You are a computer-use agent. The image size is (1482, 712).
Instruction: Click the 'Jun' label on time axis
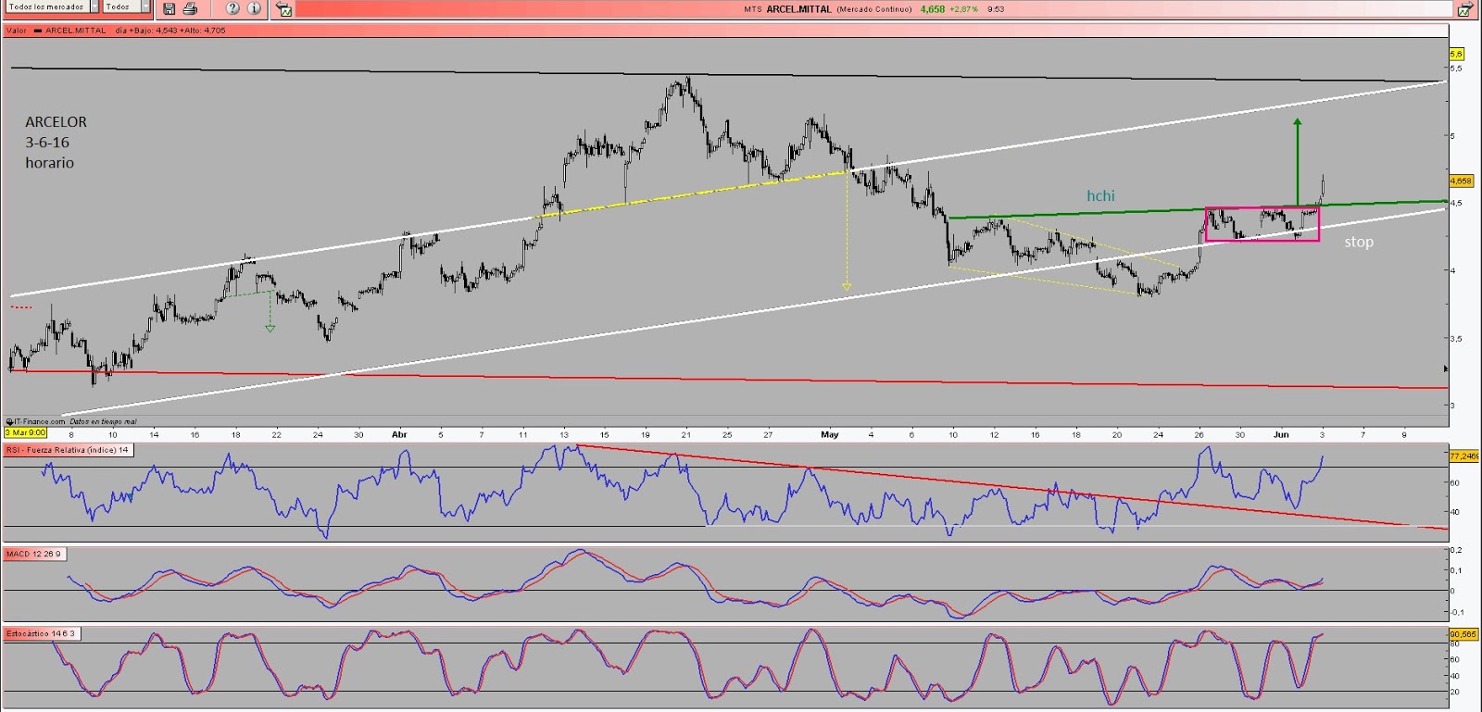pyautogui.click(x=1281, y=434)
